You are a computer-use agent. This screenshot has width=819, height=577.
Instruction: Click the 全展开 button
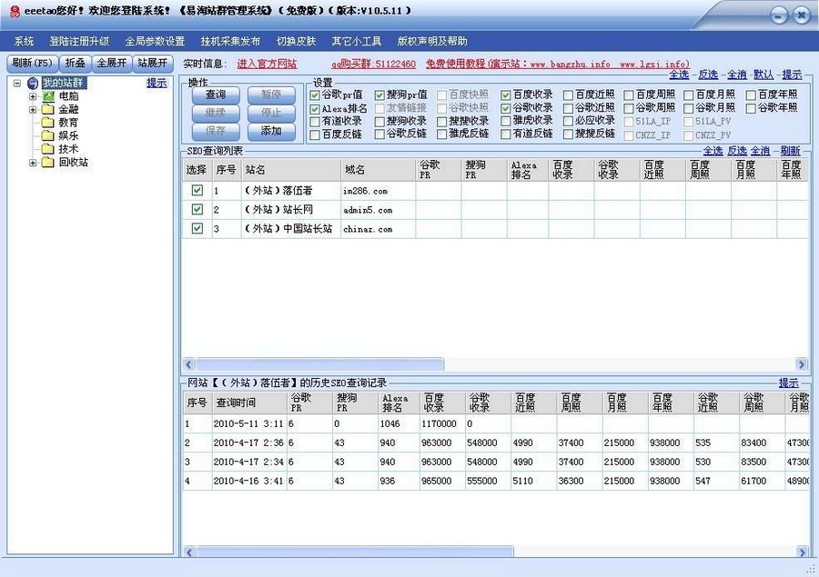point(112,63)
